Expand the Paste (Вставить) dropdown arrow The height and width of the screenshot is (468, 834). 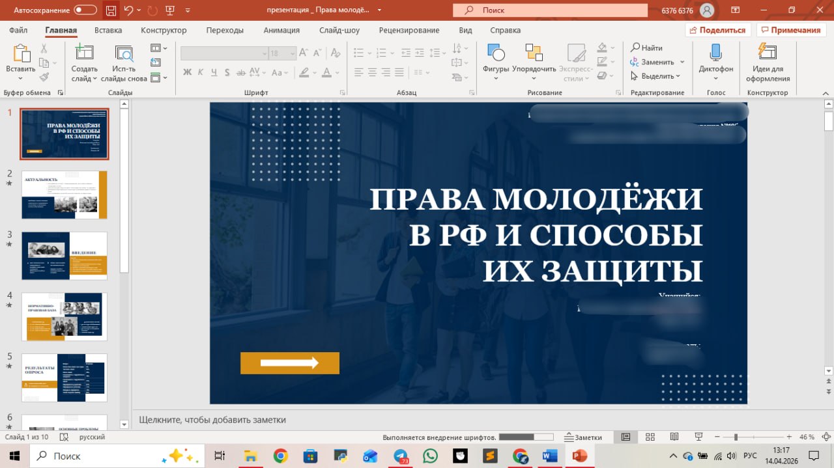pyautogui.click(x=20, y=78)
